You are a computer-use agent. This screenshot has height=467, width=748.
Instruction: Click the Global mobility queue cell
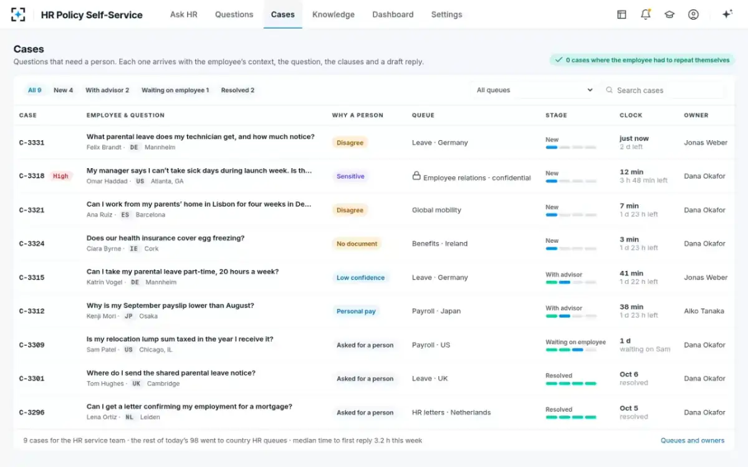point(436,210)
